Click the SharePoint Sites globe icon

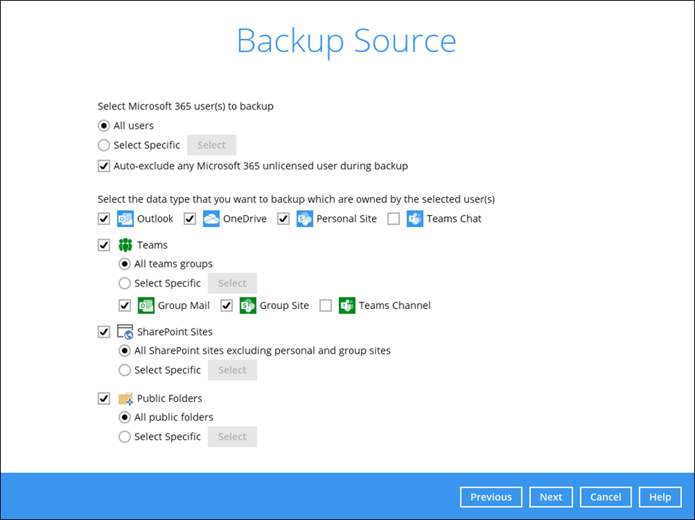point(125,331)
